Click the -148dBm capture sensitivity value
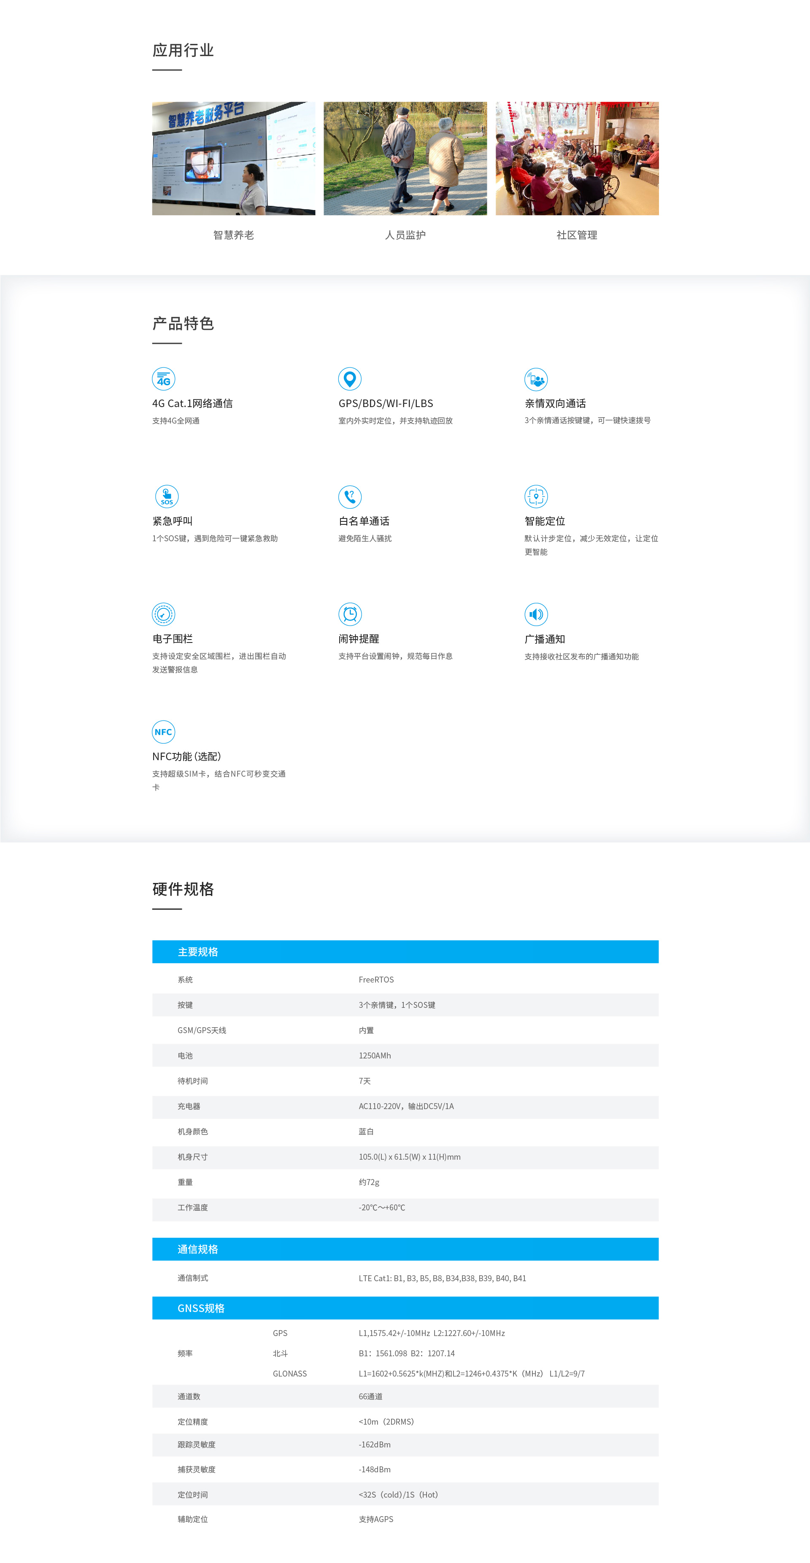 coord(374,1470)
